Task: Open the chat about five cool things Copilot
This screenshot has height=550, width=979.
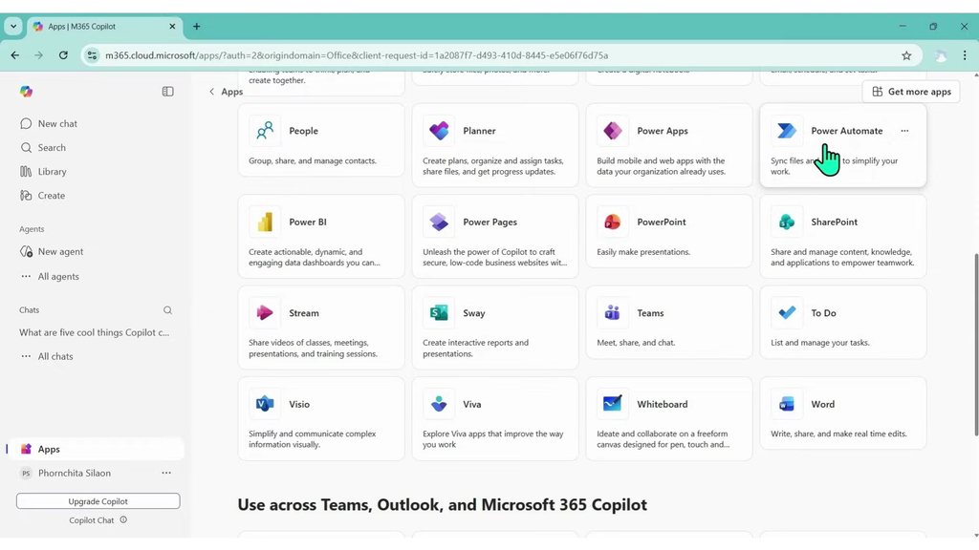Action: 95,333
